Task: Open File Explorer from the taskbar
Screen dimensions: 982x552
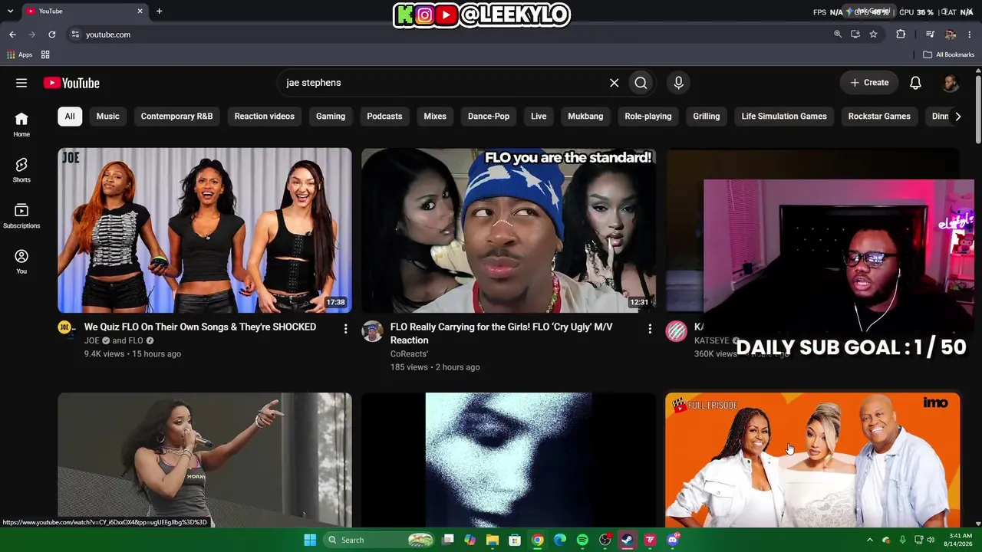Action: pyautogui.click(x=493, y=540)
